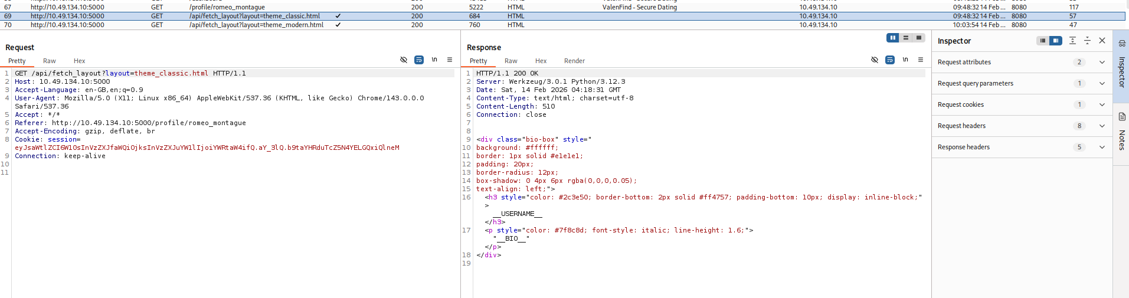
Task: Toggle the Request panel hide-message eye icon
Action: 404,60
